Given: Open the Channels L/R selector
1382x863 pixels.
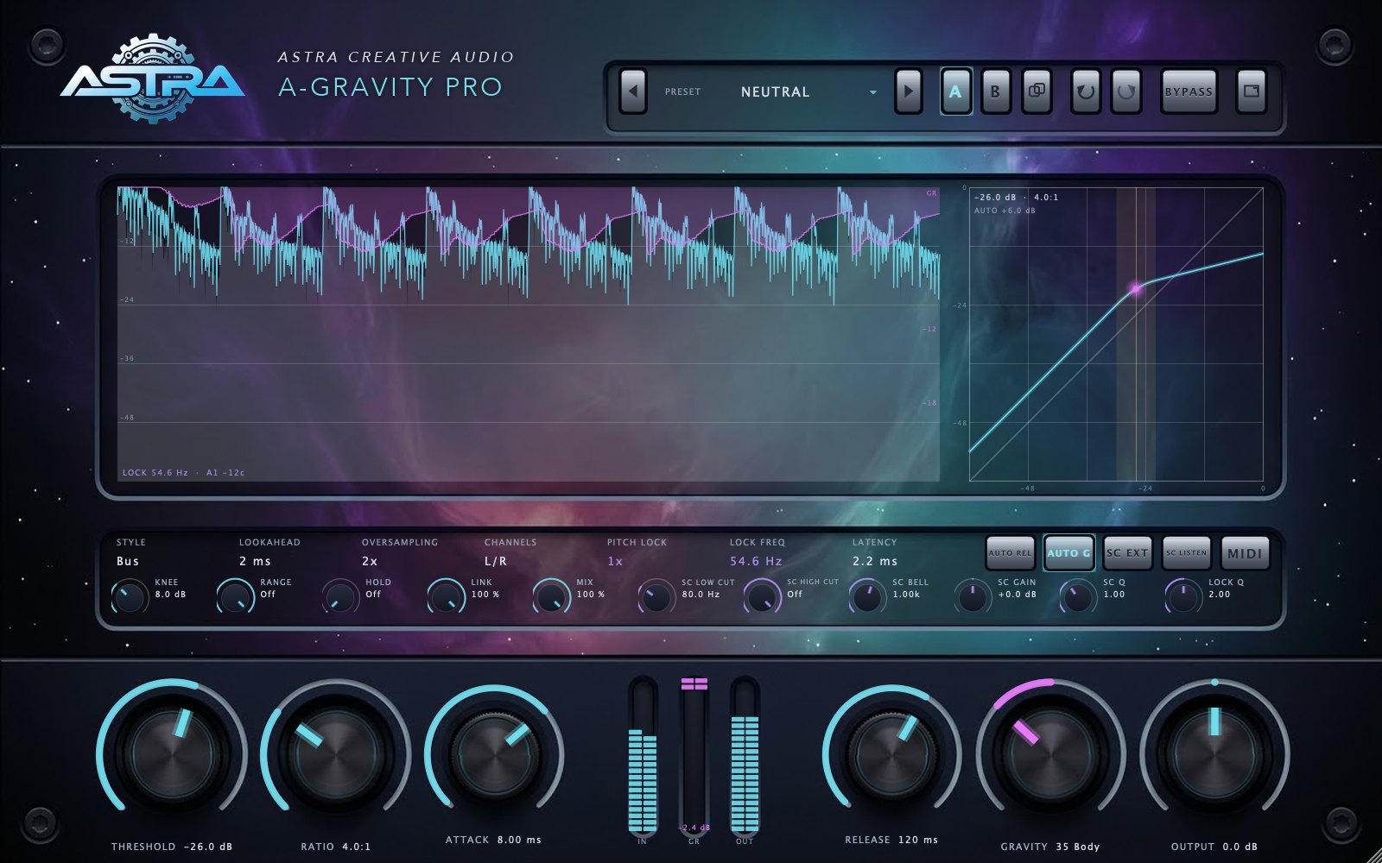Looking at the screenshot, I should (x=496, y=561).
